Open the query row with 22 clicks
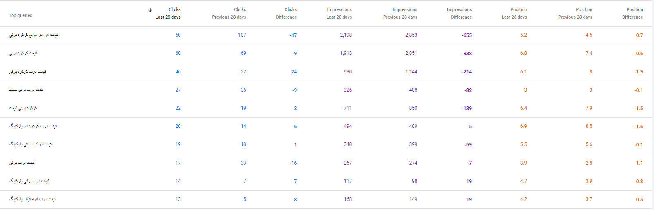Screen dimensions: 654x210 [x=327, y=108]
